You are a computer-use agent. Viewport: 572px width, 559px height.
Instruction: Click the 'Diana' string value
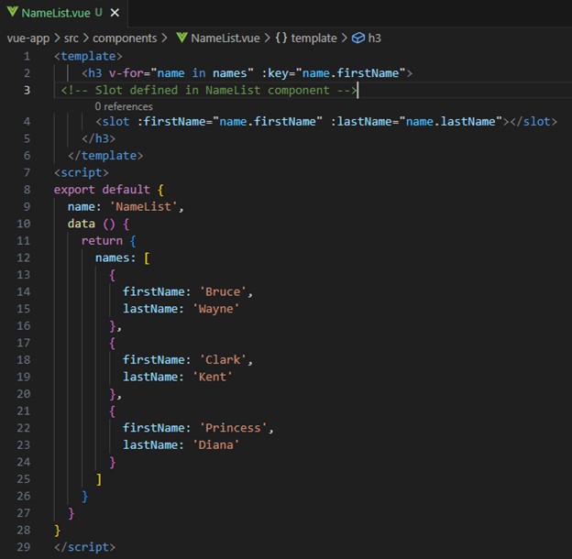[216, 444]
